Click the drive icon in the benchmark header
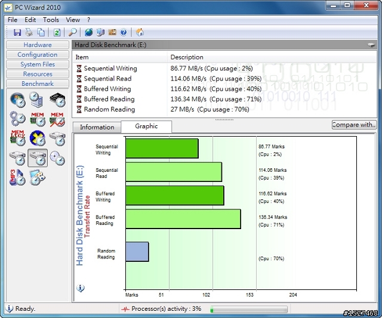 [371, 45]
